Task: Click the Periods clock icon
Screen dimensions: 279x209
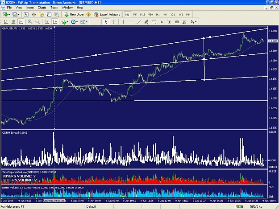Action: (x=73, y=22)
